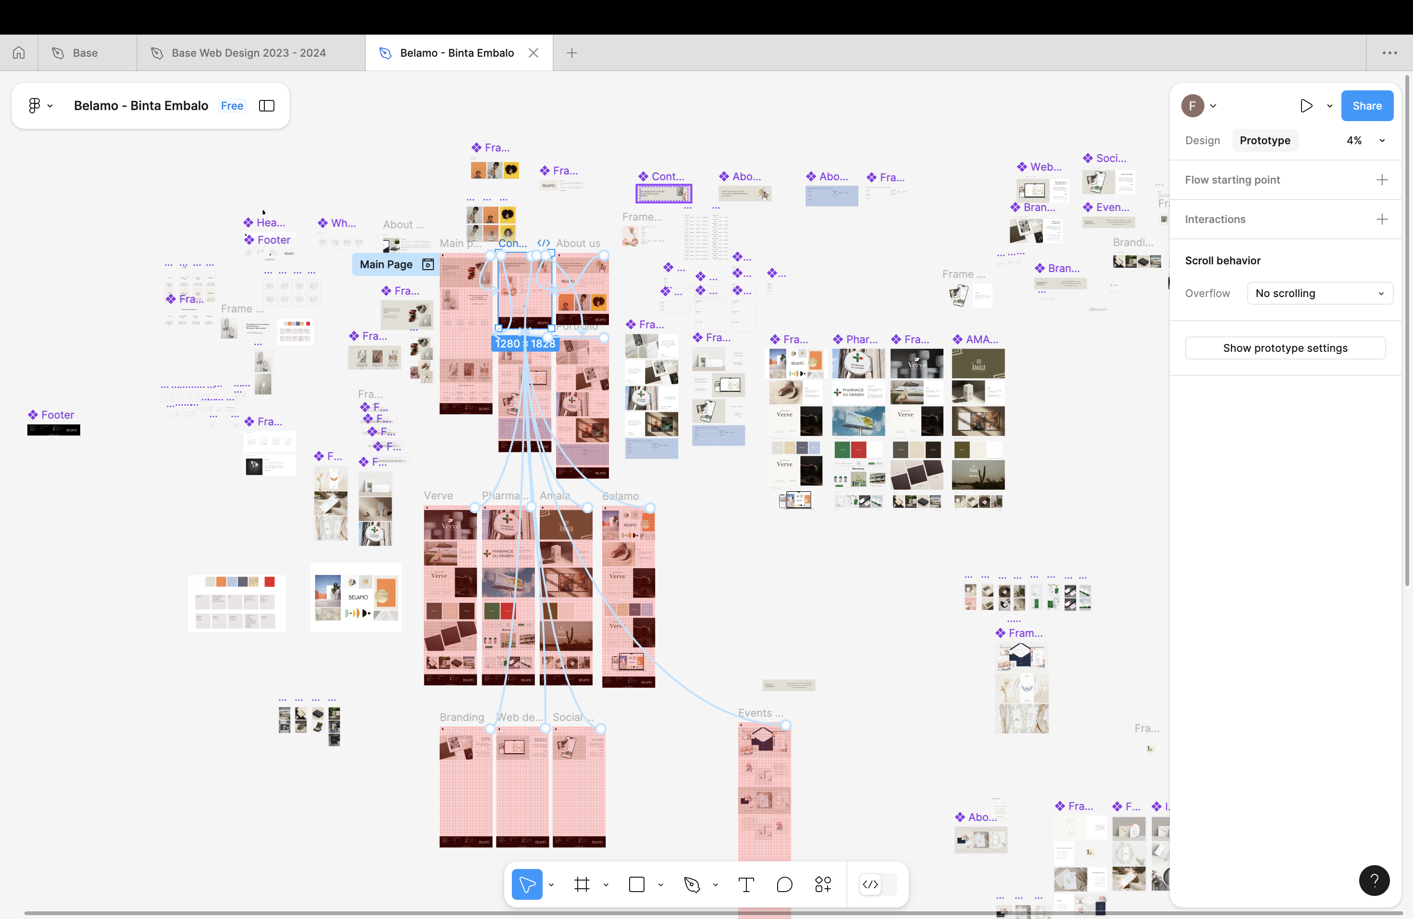Expand the presentation play options chevron
The height and width of the screenshot is (919, 1413).
click(x=1329, y=106)
